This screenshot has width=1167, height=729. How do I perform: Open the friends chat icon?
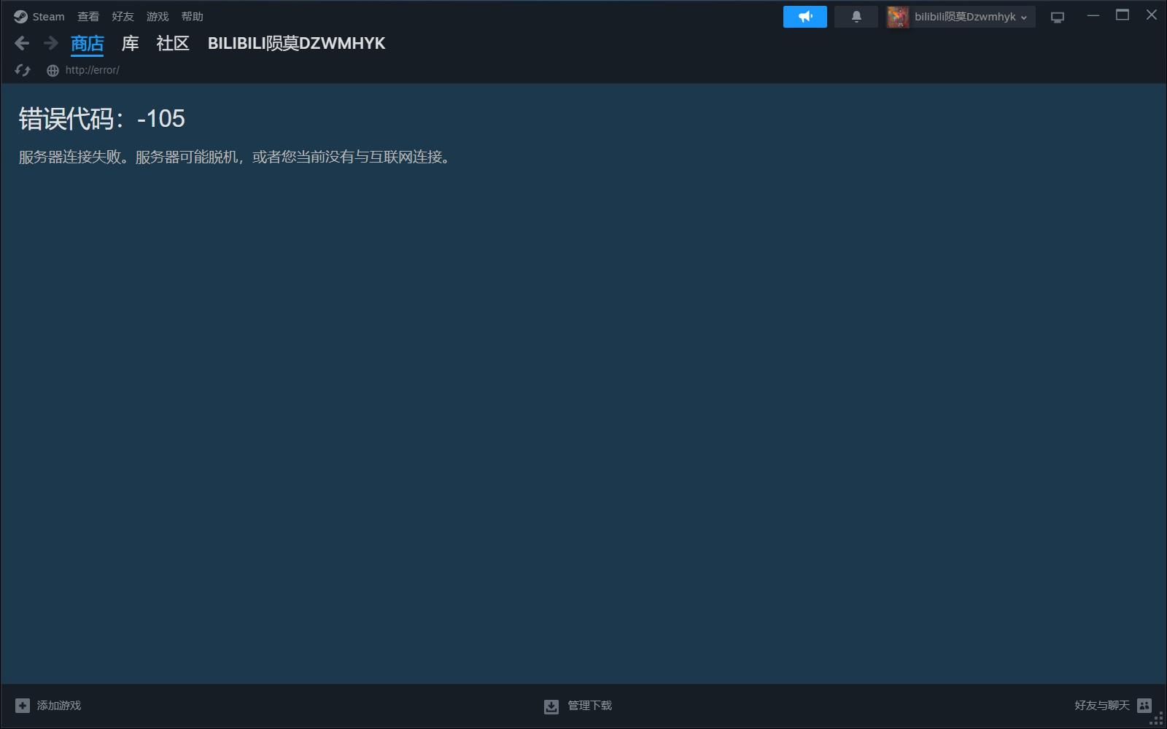tap(1144, 706)
